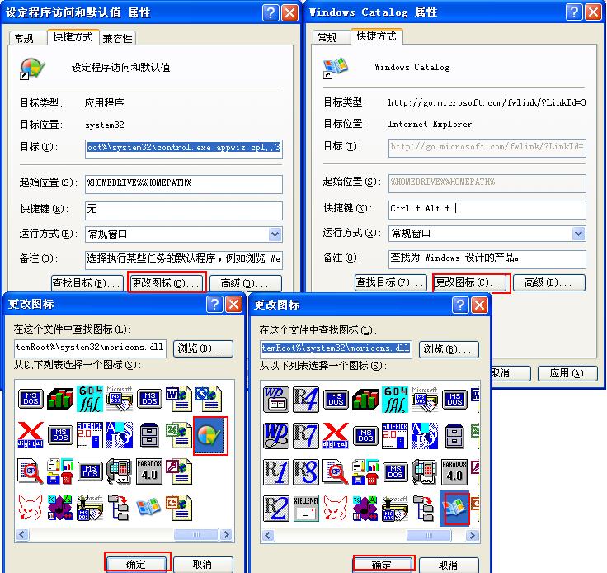Image resolution: width=607 pixels, height=573 pixels.
Task: Pick the R4 icon in right 更改图标 dialog
Action: click(x=306, y=400)
